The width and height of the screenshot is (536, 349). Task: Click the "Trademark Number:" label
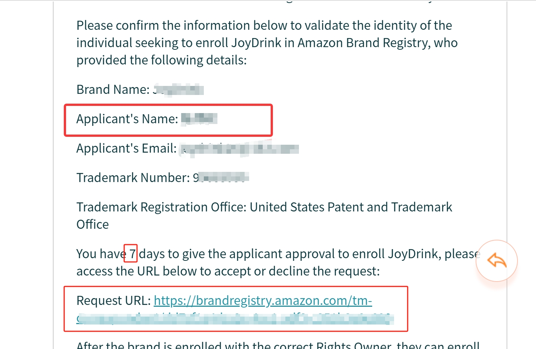click(x=133, y=178)
